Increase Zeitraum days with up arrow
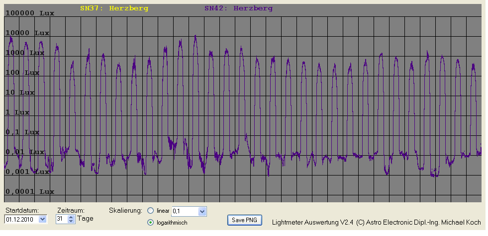 coord(71,217)
